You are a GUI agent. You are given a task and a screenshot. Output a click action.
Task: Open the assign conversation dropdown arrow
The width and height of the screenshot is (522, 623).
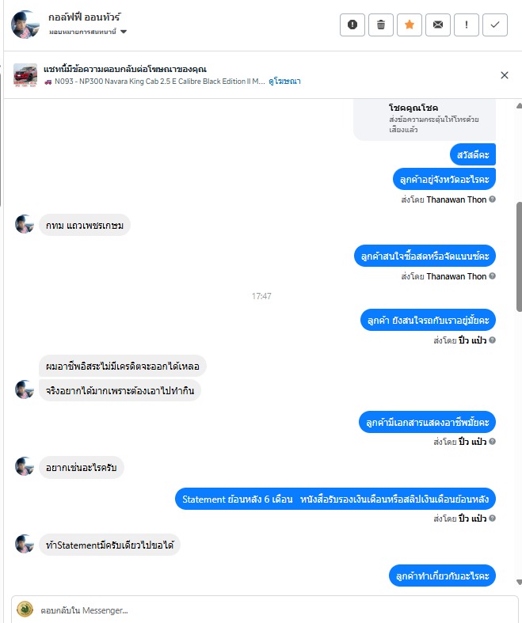(x=124, y=32)
